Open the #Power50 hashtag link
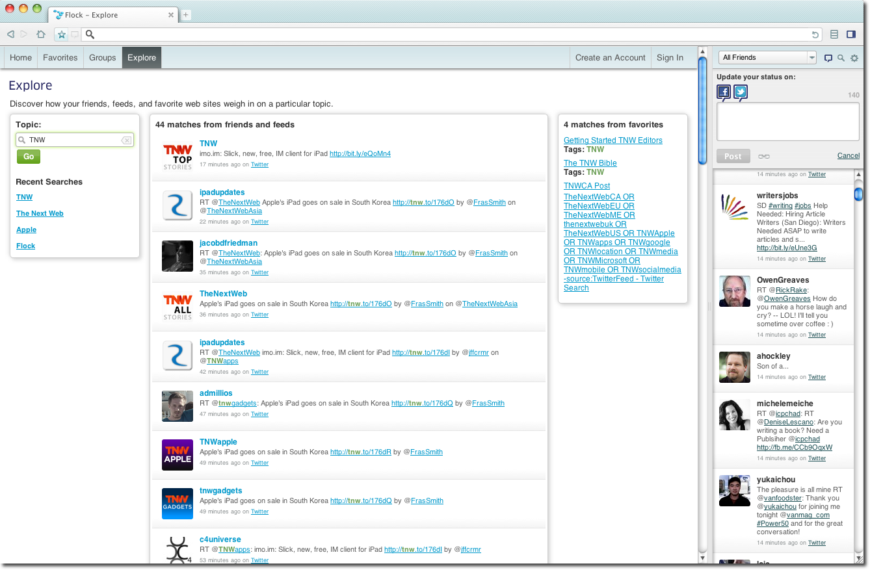Viewport: 870px width, 570px height. point(772,523)
